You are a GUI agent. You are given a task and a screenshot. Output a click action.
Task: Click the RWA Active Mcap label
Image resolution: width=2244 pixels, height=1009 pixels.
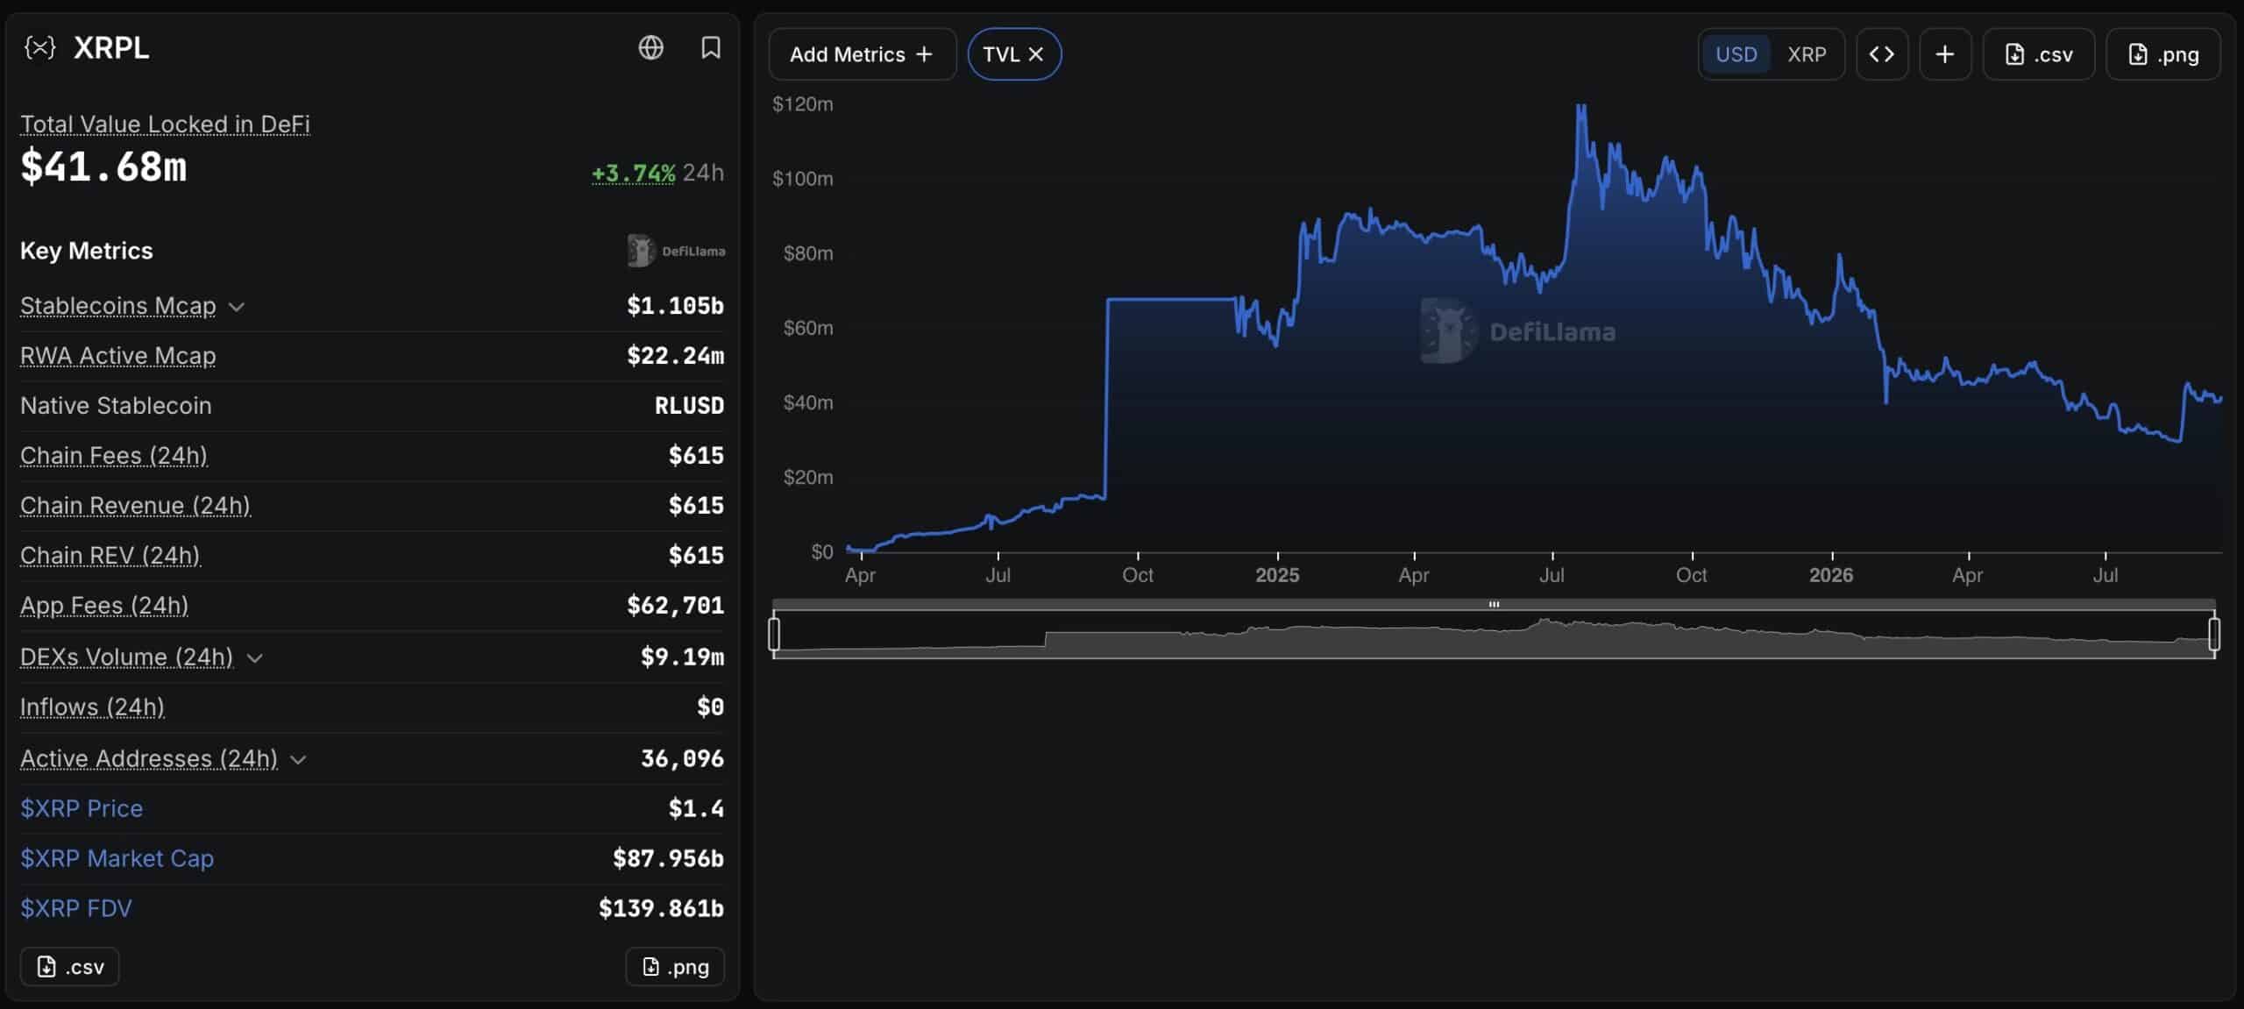[x=117, y=355]
